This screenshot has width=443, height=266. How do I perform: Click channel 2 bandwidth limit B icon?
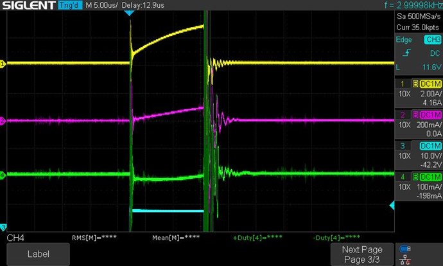coord(415,115)
